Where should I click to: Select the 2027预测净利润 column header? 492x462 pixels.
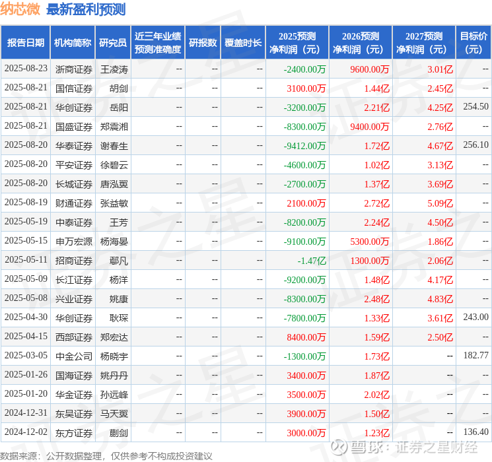pyautogui.click(x=424, y=43)
